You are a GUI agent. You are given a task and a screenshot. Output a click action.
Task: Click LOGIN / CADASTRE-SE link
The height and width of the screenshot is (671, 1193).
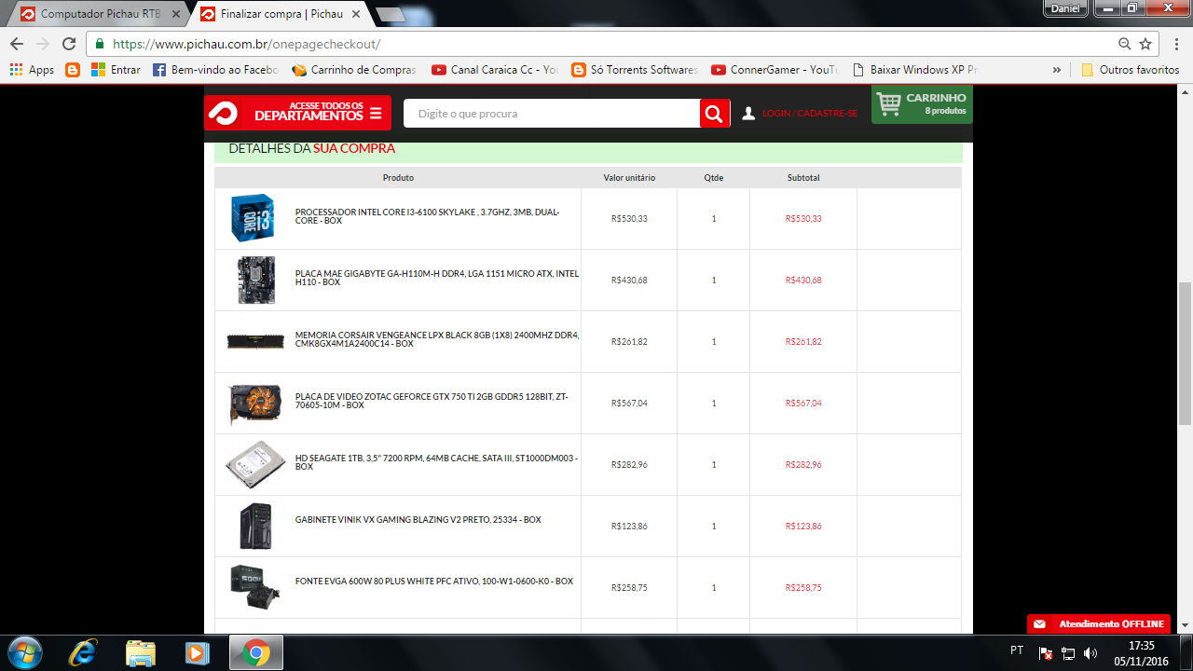(810, 114)
